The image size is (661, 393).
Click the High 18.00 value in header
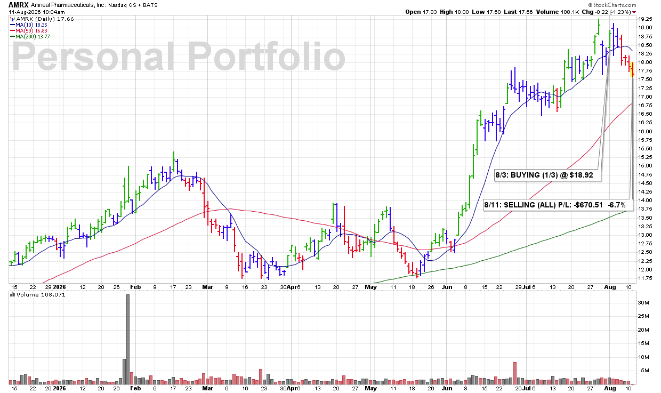[455, 12]
